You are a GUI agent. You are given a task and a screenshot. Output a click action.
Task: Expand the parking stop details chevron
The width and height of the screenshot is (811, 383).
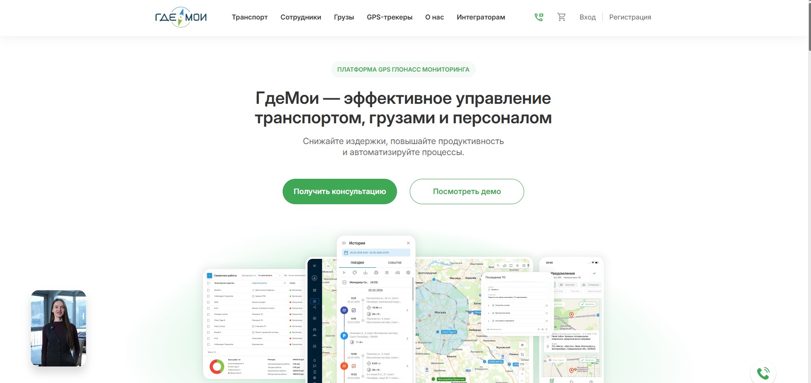click(407, 338)
